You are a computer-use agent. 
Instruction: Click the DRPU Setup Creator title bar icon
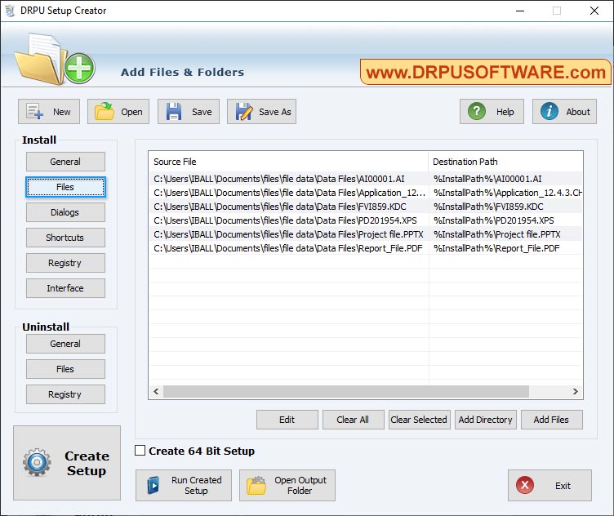pyautogui.click(x=10, y=11)
